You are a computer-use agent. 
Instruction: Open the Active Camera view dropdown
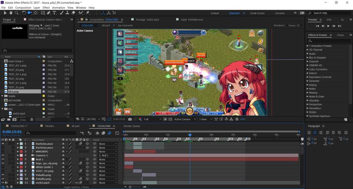[x=185, y=119]
